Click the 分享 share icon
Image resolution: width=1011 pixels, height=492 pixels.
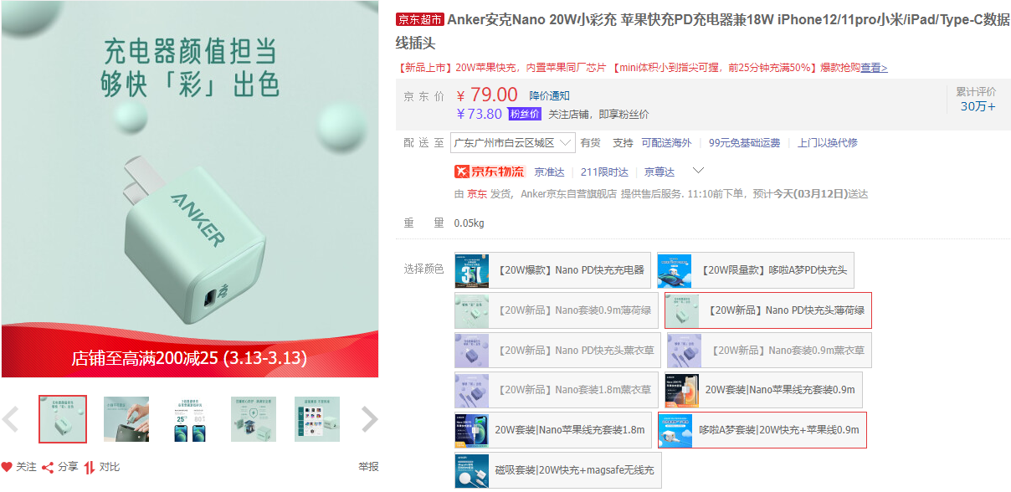click(48, 467)
